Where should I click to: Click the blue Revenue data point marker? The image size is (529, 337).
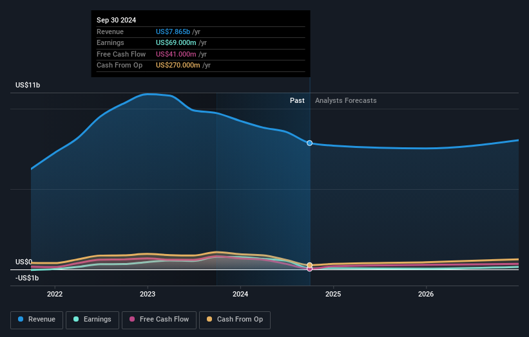tap(310, 143)
